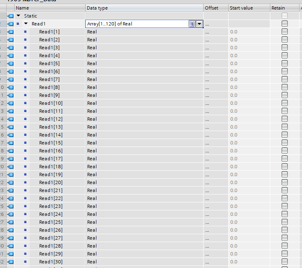Toggle the Retain checkbox for Read1[22]
The width and height of the screenshot is (302, 268).
284,198
